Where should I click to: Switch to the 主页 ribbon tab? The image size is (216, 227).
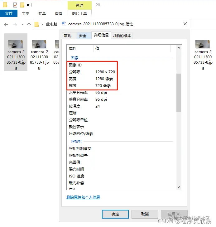pyautogui.click(x=26, y=13)
